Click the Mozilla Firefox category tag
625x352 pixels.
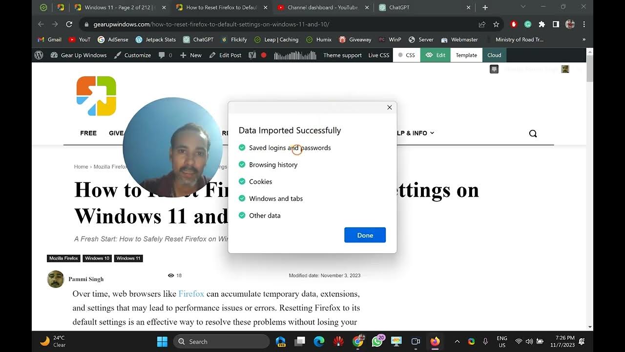[63, 258]
